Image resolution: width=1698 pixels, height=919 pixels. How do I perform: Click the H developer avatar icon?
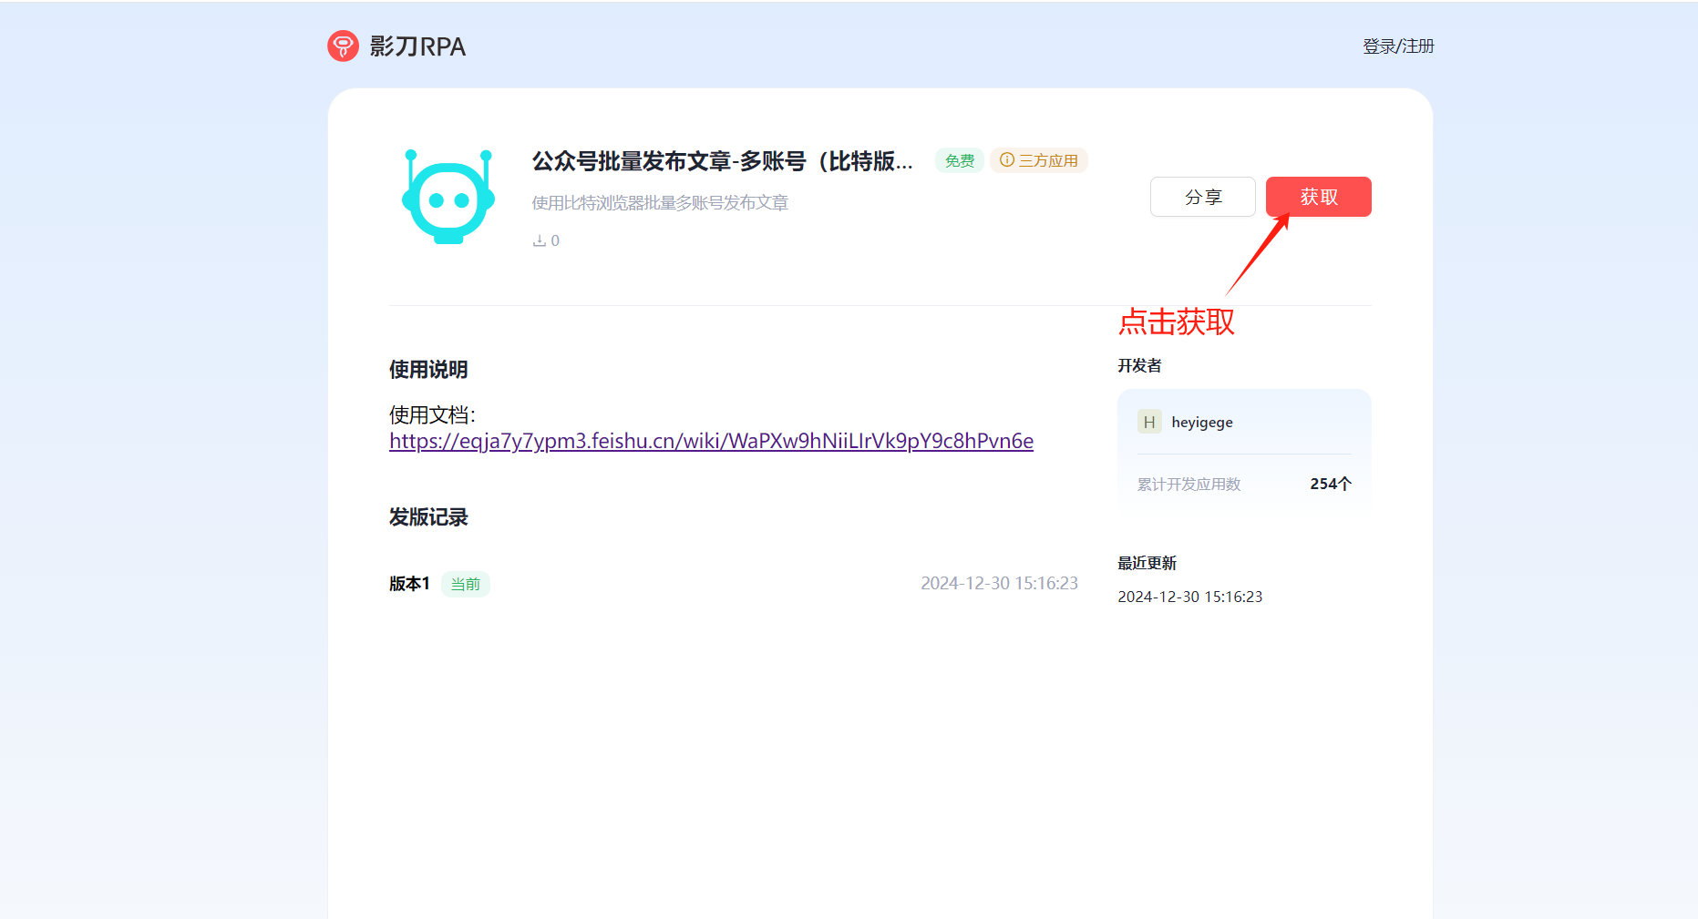pos(1148,422)
